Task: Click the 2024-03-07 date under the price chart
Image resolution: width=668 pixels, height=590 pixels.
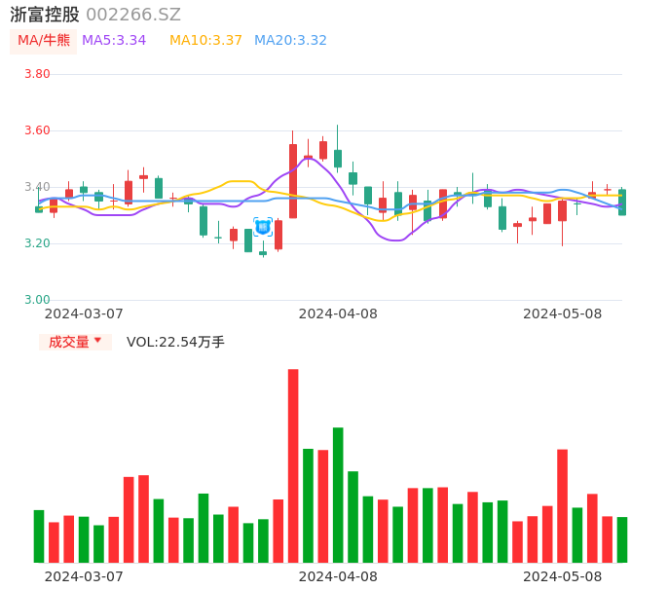Action: 84,313
